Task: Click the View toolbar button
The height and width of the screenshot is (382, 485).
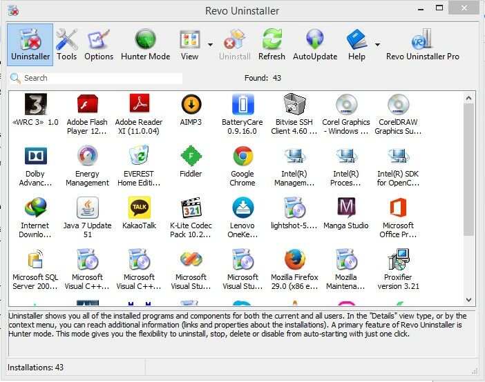Action: (189, 44)
